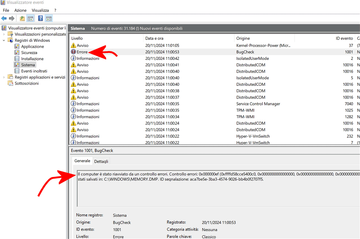Select Hyper-V-VmSwitch event ID 232

pos(215,136)
